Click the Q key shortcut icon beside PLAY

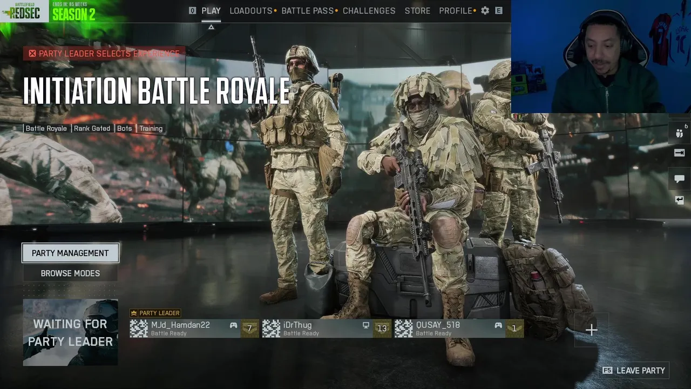click(192, 10)
